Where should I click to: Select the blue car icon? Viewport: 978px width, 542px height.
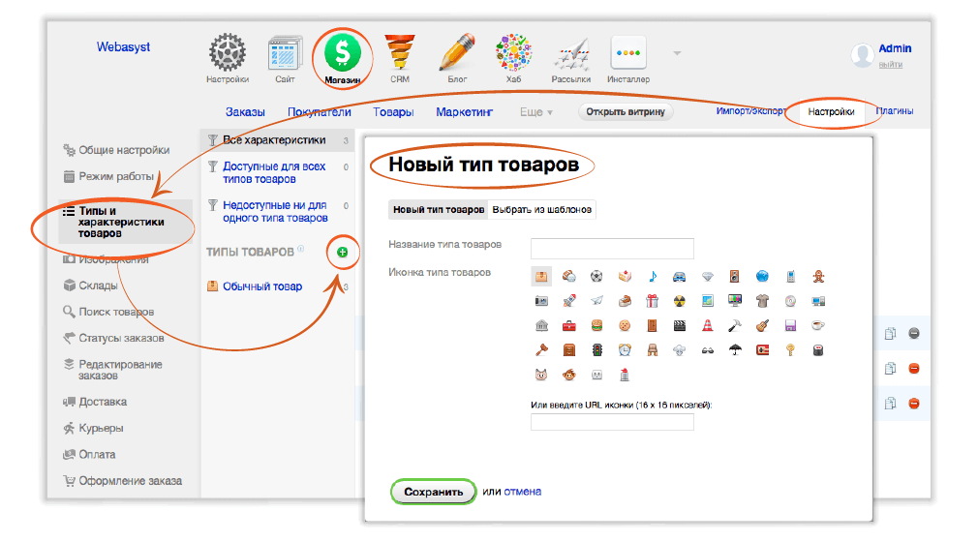click(679, 276)
